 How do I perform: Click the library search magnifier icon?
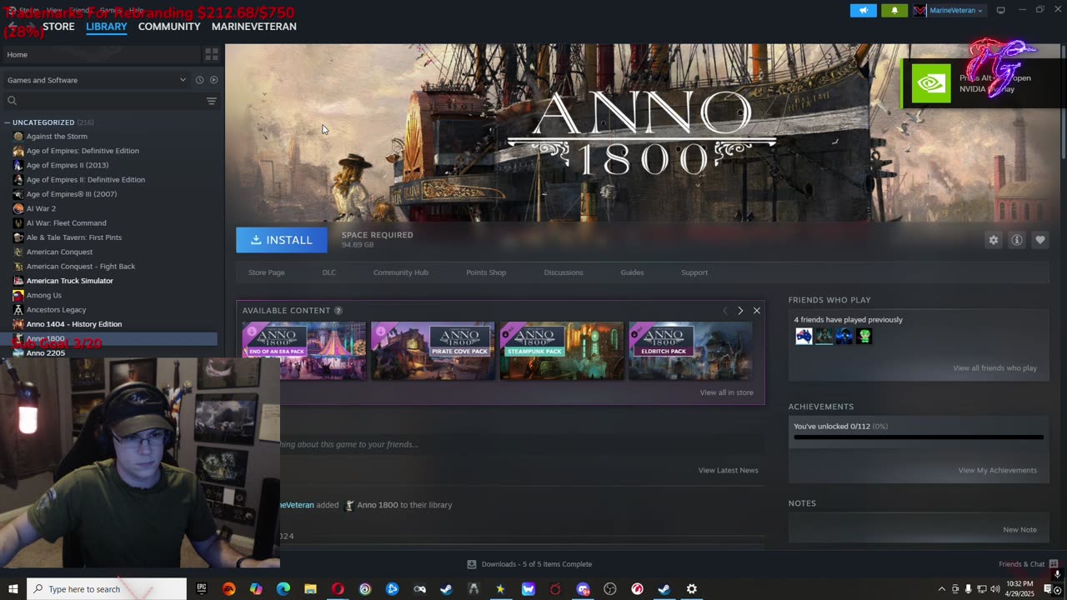tap(12, 101)
